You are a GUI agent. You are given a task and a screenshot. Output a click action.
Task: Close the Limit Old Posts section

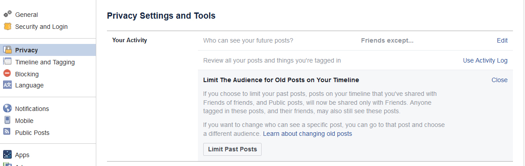pos(499,80)
